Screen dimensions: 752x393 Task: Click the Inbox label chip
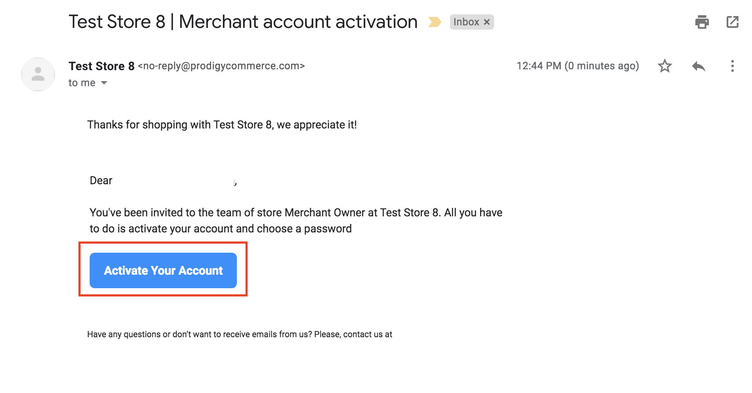(466, 22)
